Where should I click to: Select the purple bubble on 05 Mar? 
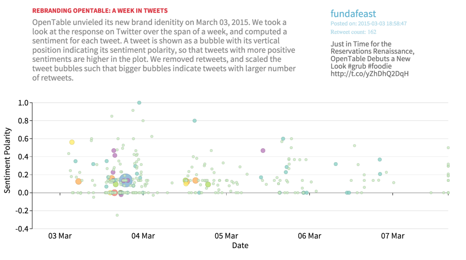click(263, 150)
